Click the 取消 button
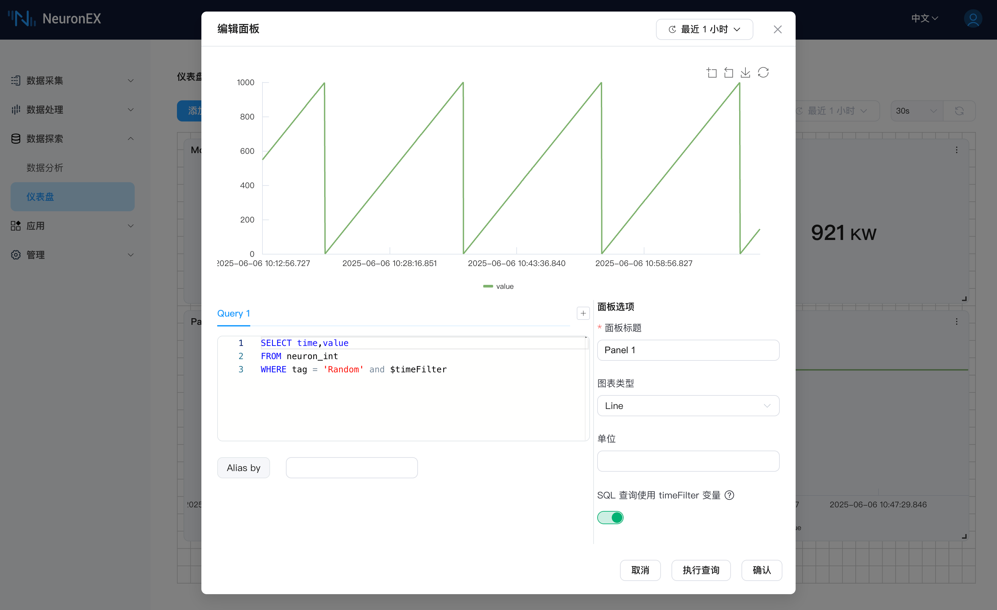 (x=640, y=570)
